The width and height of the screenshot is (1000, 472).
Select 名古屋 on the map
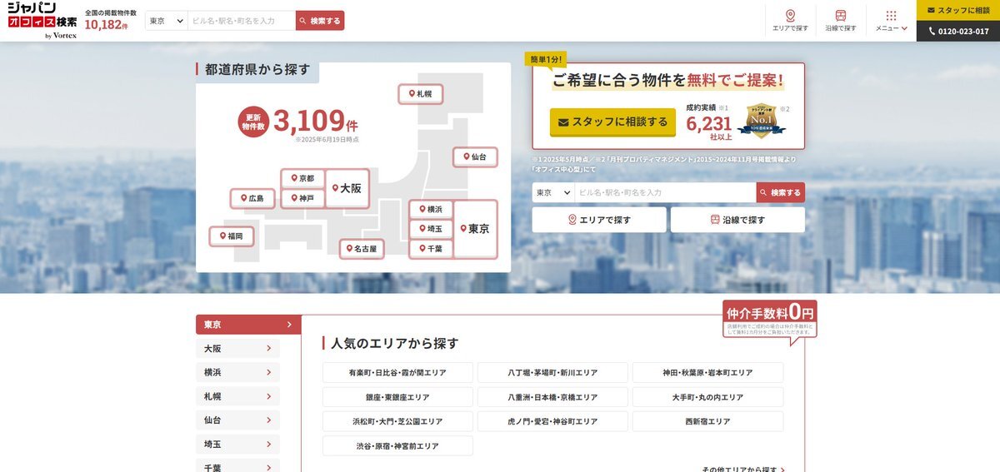click(x=362, y=248)
